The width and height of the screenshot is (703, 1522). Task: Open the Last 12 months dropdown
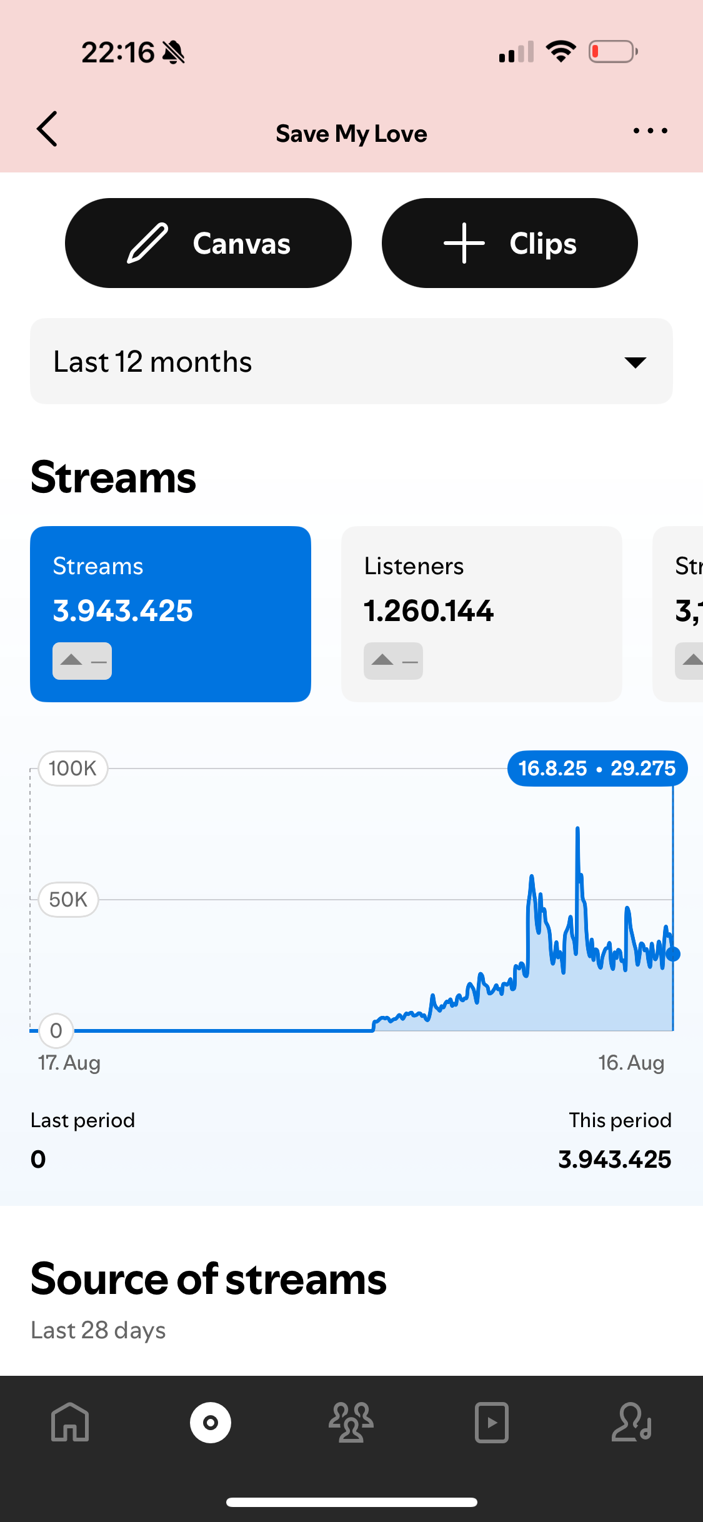[351, 361]
